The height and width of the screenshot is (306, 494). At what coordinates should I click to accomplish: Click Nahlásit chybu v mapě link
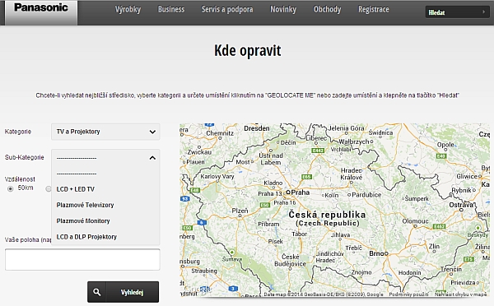[x=460, y=294]
